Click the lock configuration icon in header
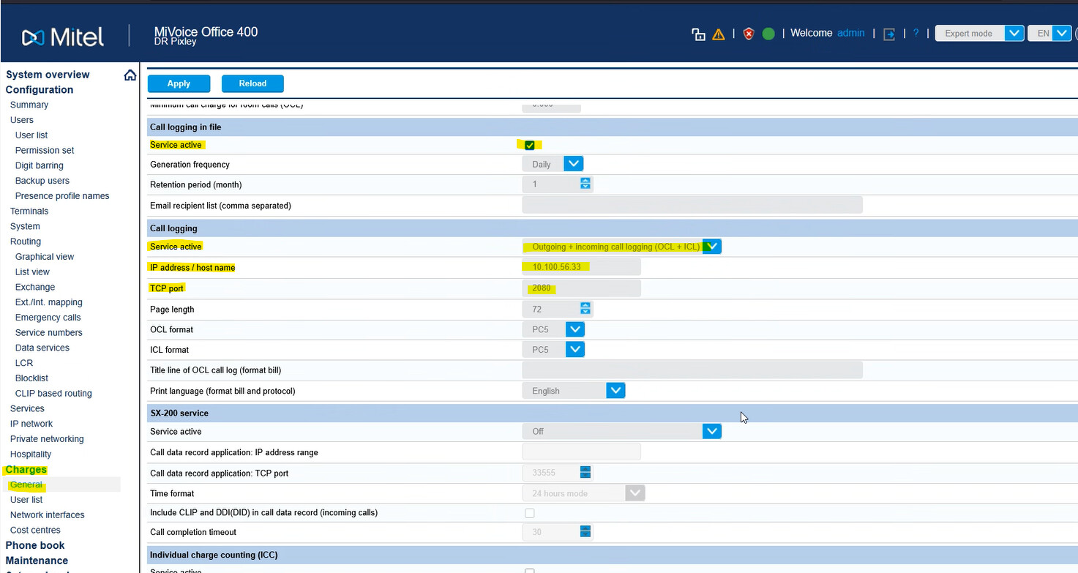This screenshot has height=573, width=1078. pos(698,34)
